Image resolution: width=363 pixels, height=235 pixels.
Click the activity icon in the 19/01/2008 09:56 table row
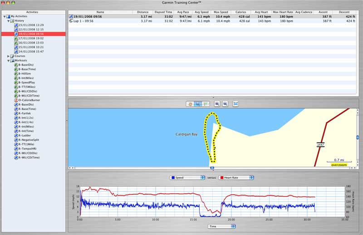[71, 16]
